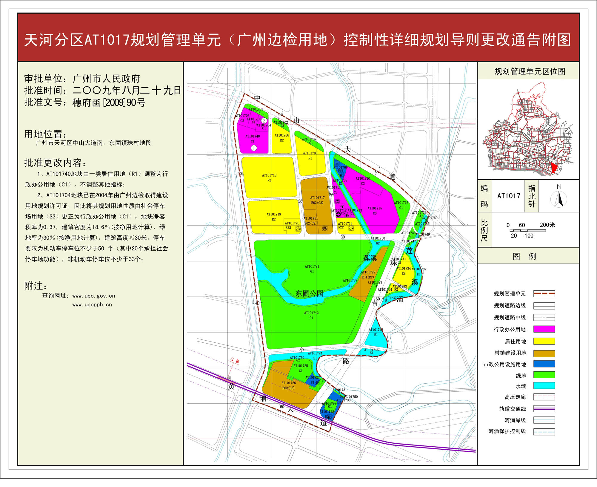597x487 pixels.
Task: Click parcel label AT101742 G1
Action: click(x=311, y=315)
